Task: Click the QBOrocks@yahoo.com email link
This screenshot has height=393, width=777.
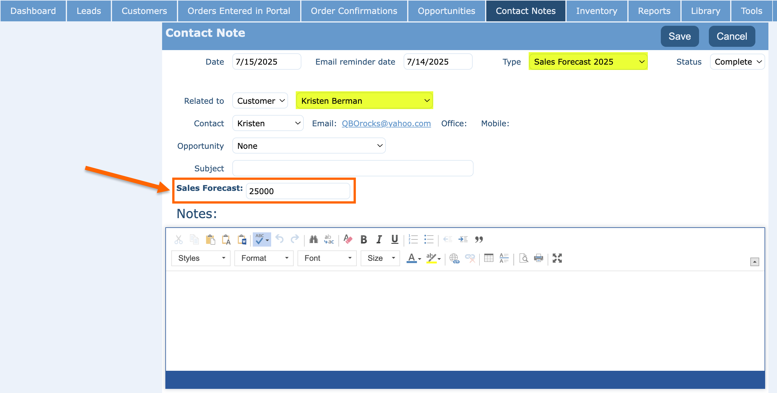Action: coord(386,123)
